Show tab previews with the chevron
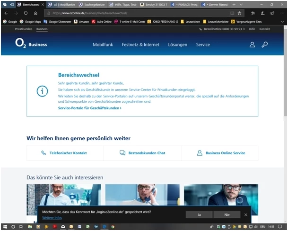 pos(241,5)
